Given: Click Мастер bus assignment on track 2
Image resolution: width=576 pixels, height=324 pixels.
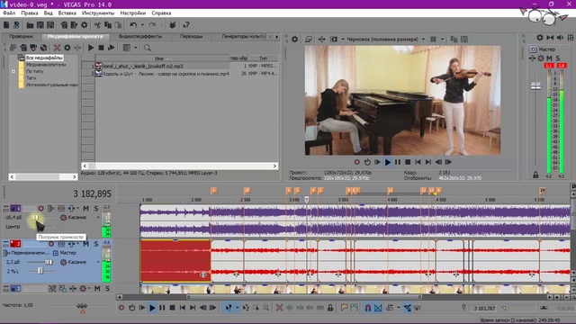Looking at the screenshot, I should (68, 253).
